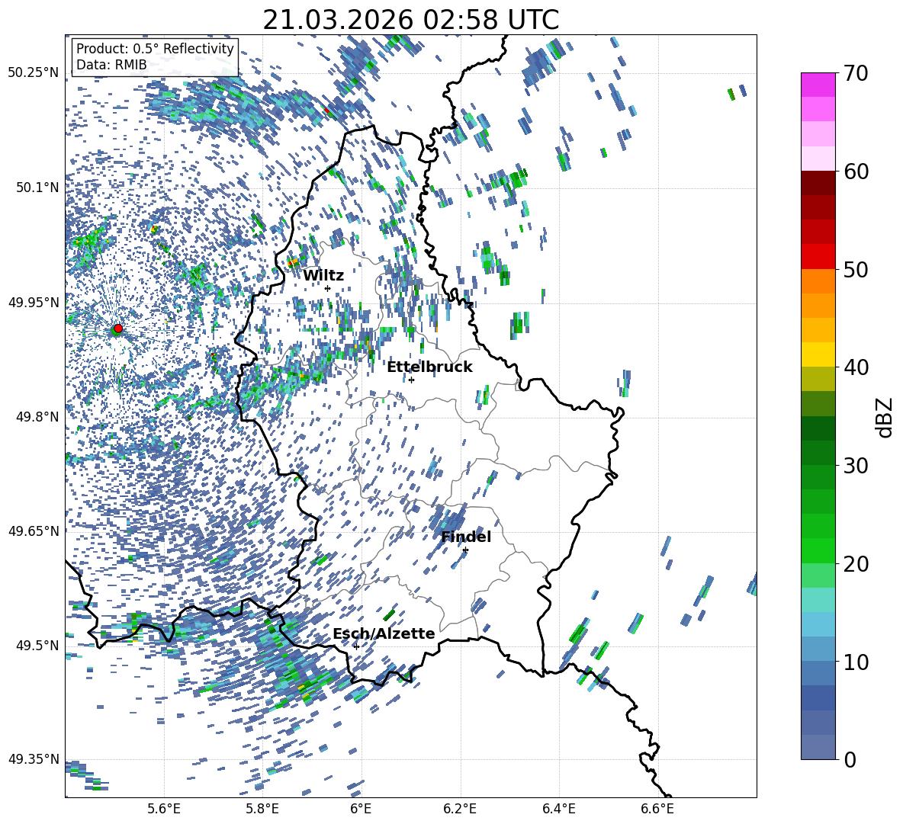
Task: Click the bright red colorbar segment above 50
Action: click(x=818, y=257)
